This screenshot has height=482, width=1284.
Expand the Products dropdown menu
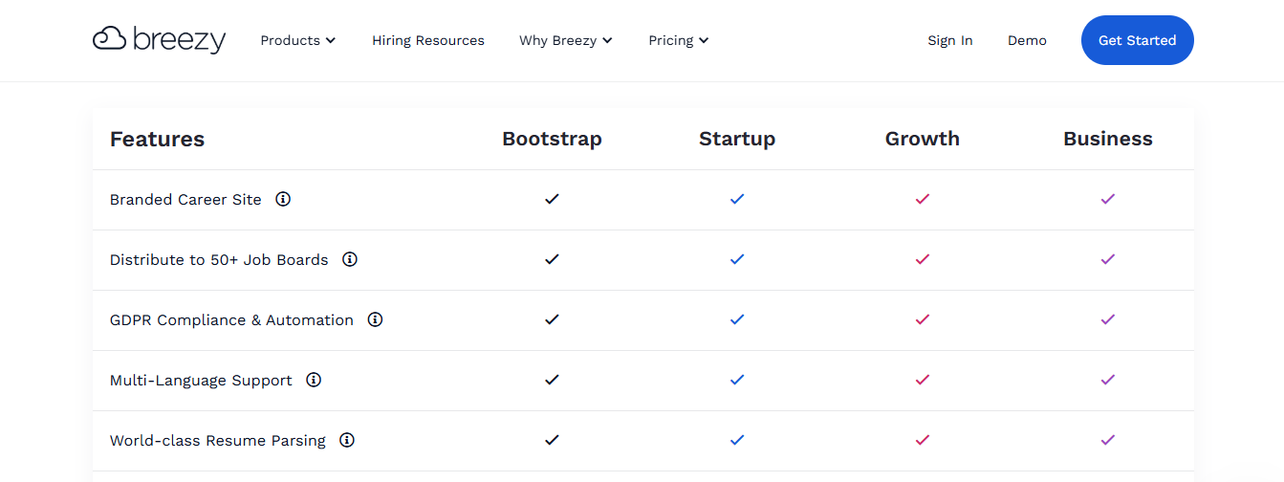pos(298,40)
